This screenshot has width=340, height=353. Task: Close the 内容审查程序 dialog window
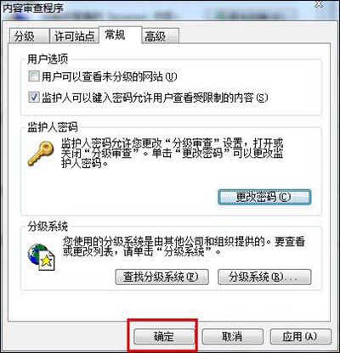[x=320, y=4]
